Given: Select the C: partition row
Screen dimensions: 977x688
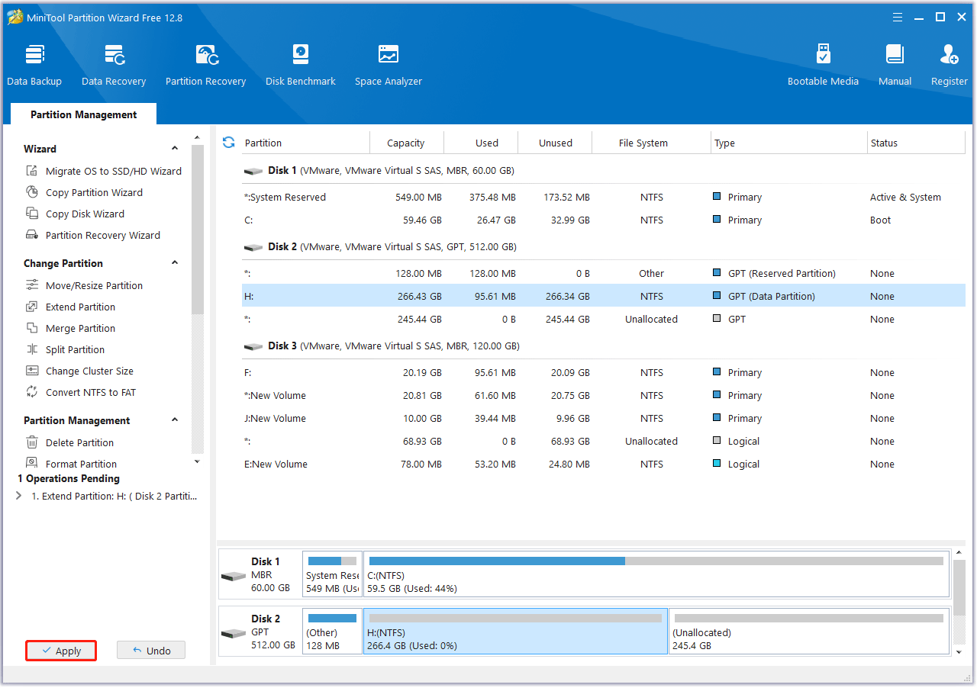Looking at the screenshot, I should click(x=603, y=220).
